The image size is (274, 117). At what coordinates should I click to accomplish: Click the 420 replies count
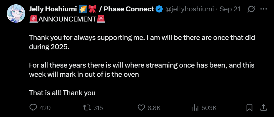[45, 108]
